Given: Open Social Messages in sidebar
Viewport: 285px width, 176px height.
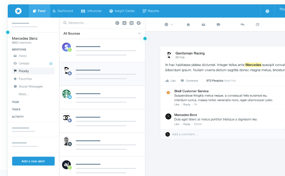Looking at the screenshot, I should 33,86.
